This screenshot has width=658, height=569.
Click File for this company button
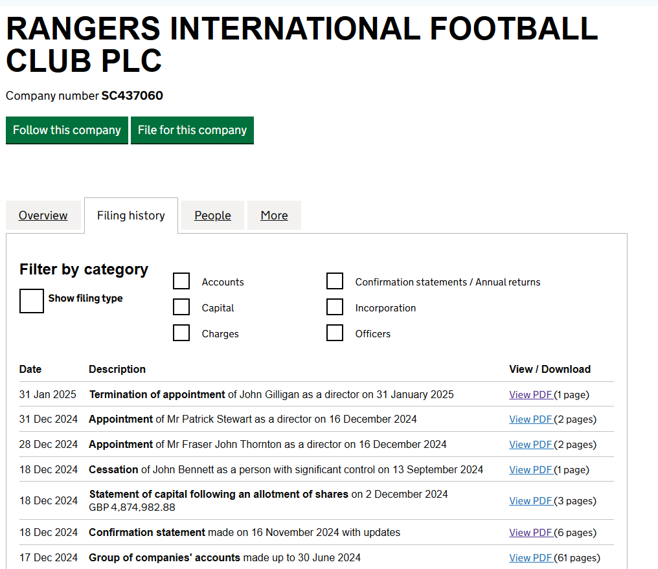(192, 130)
